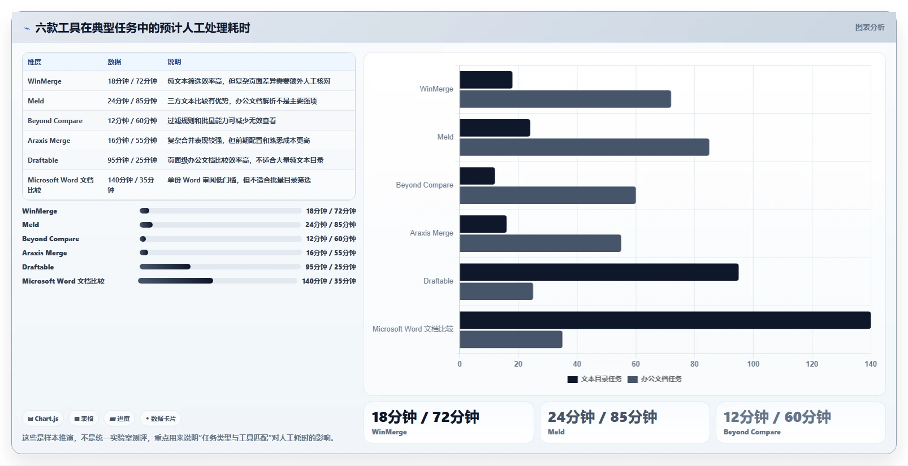This screenshot has width=908, height=466.
Task: Toggle the 办公文档任务 legend color box
Action: 633,379
